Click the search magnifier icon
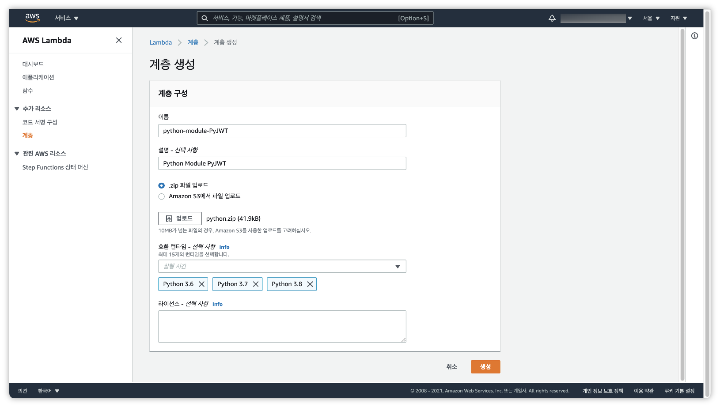 tap(205, 18)
